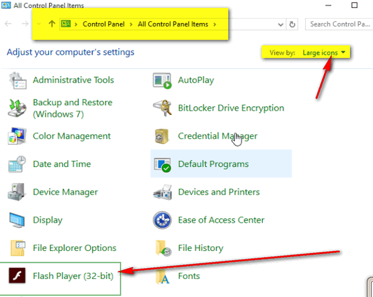Expand chevron after All Control Panel Items
The width and height of the screenshot is (373, 297).
215,24
